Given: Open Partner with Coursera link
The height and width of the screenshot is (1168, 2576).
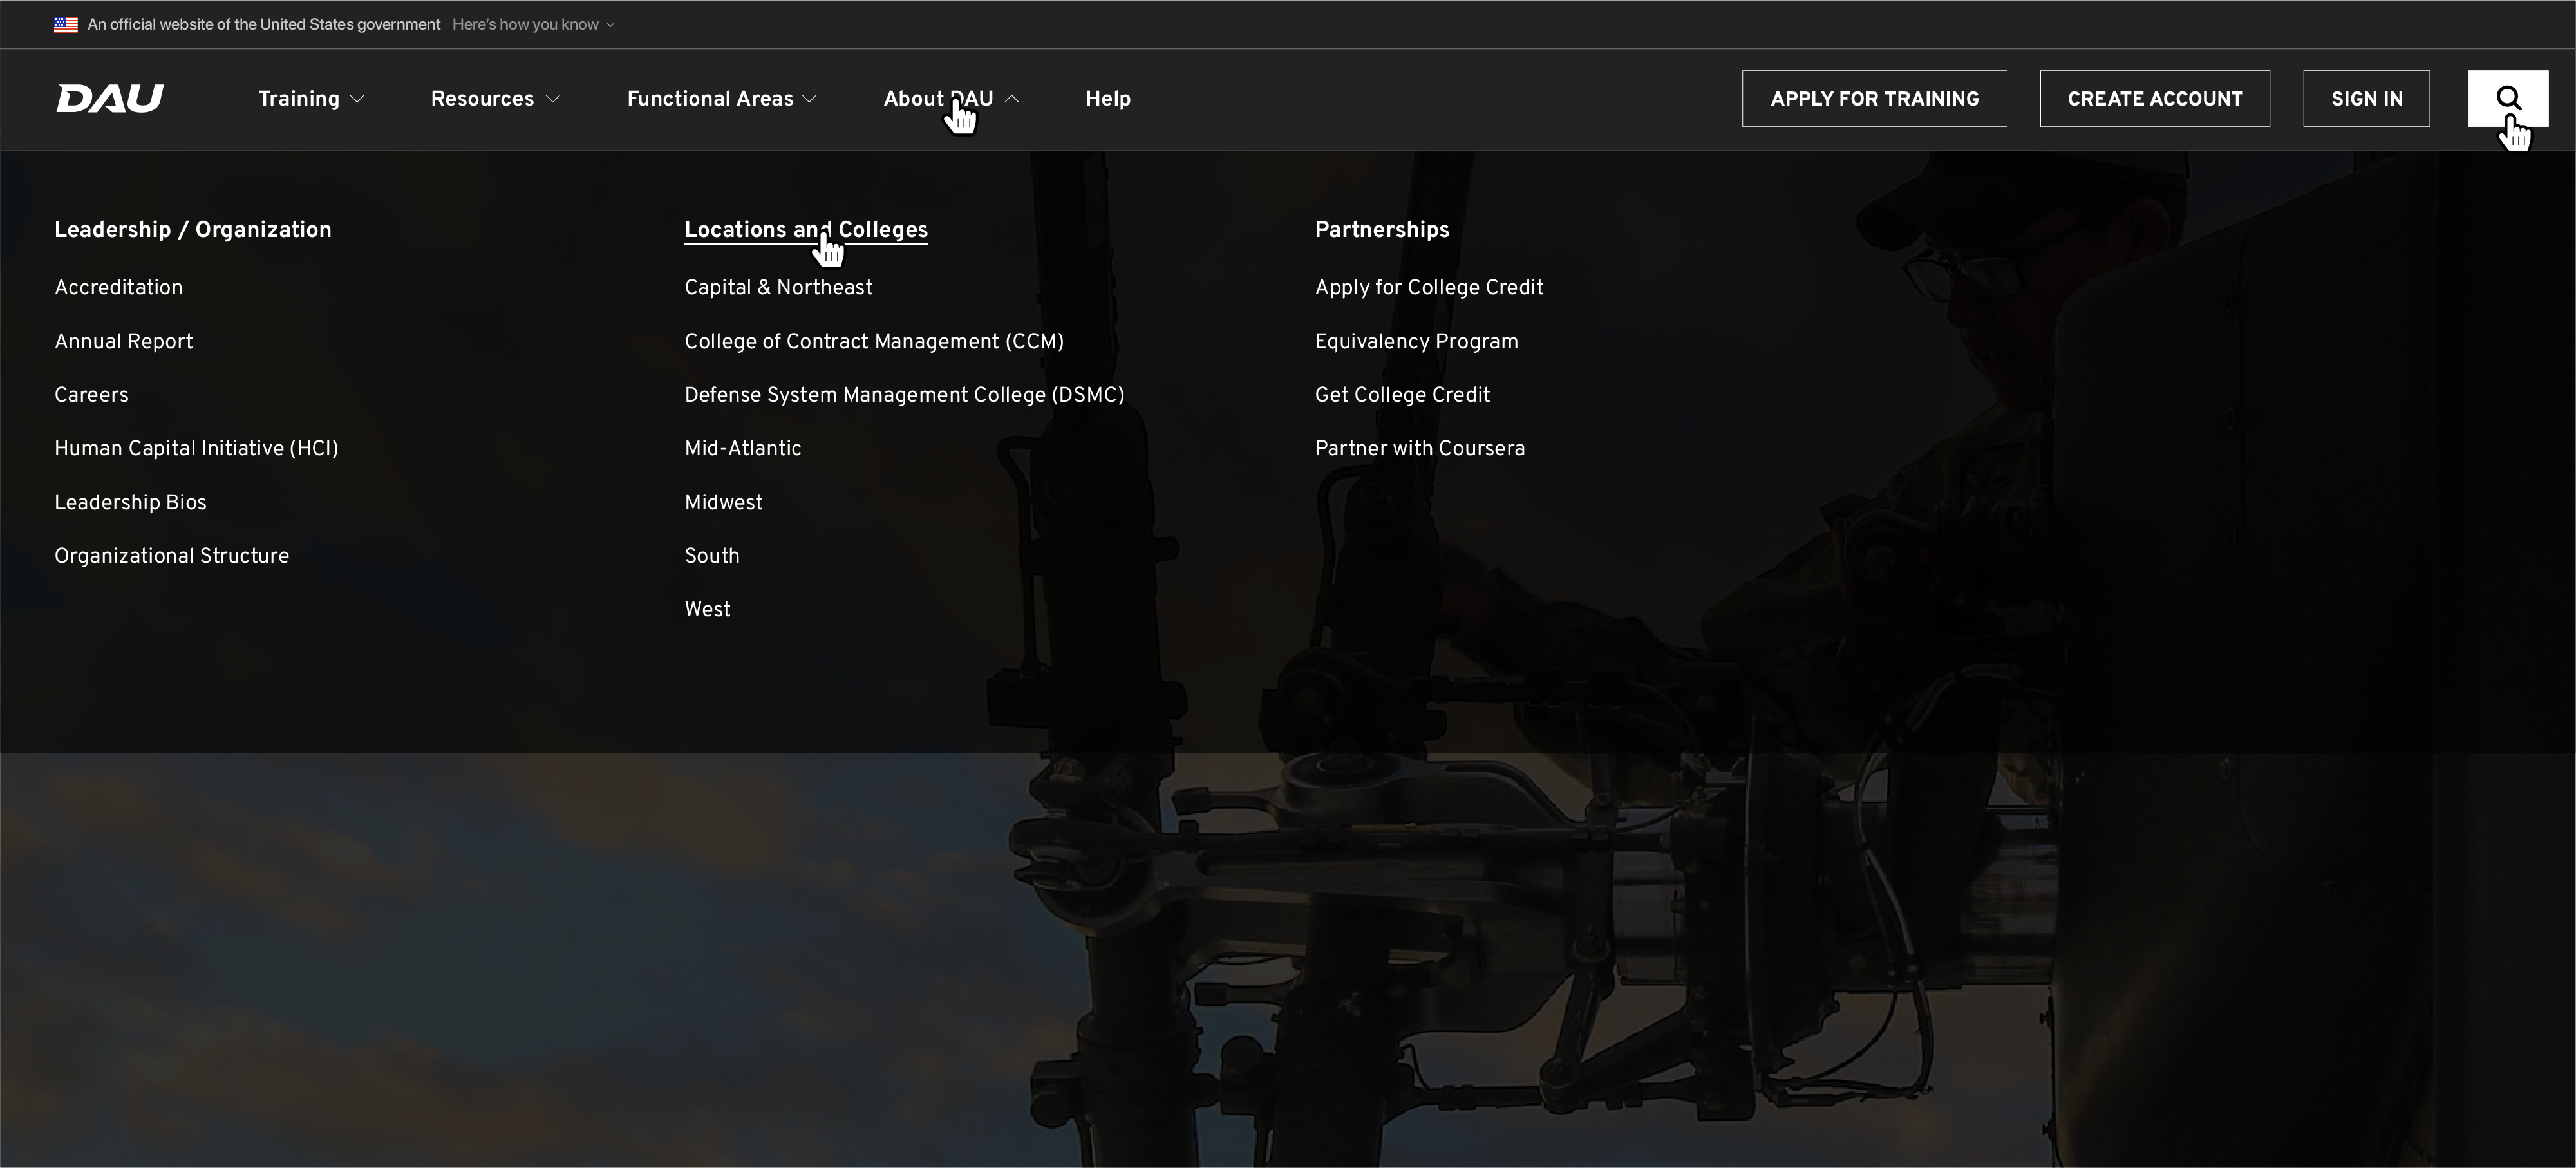Looking at the screenshot, I should pos(1420,448).
